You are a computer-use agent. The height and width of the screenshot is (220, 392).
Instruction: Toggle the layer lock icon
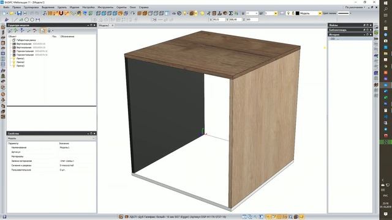293,13
